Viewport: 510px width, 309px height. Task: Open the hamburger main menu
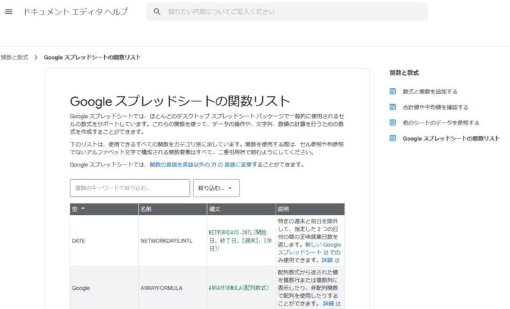(x=9, y=12)
